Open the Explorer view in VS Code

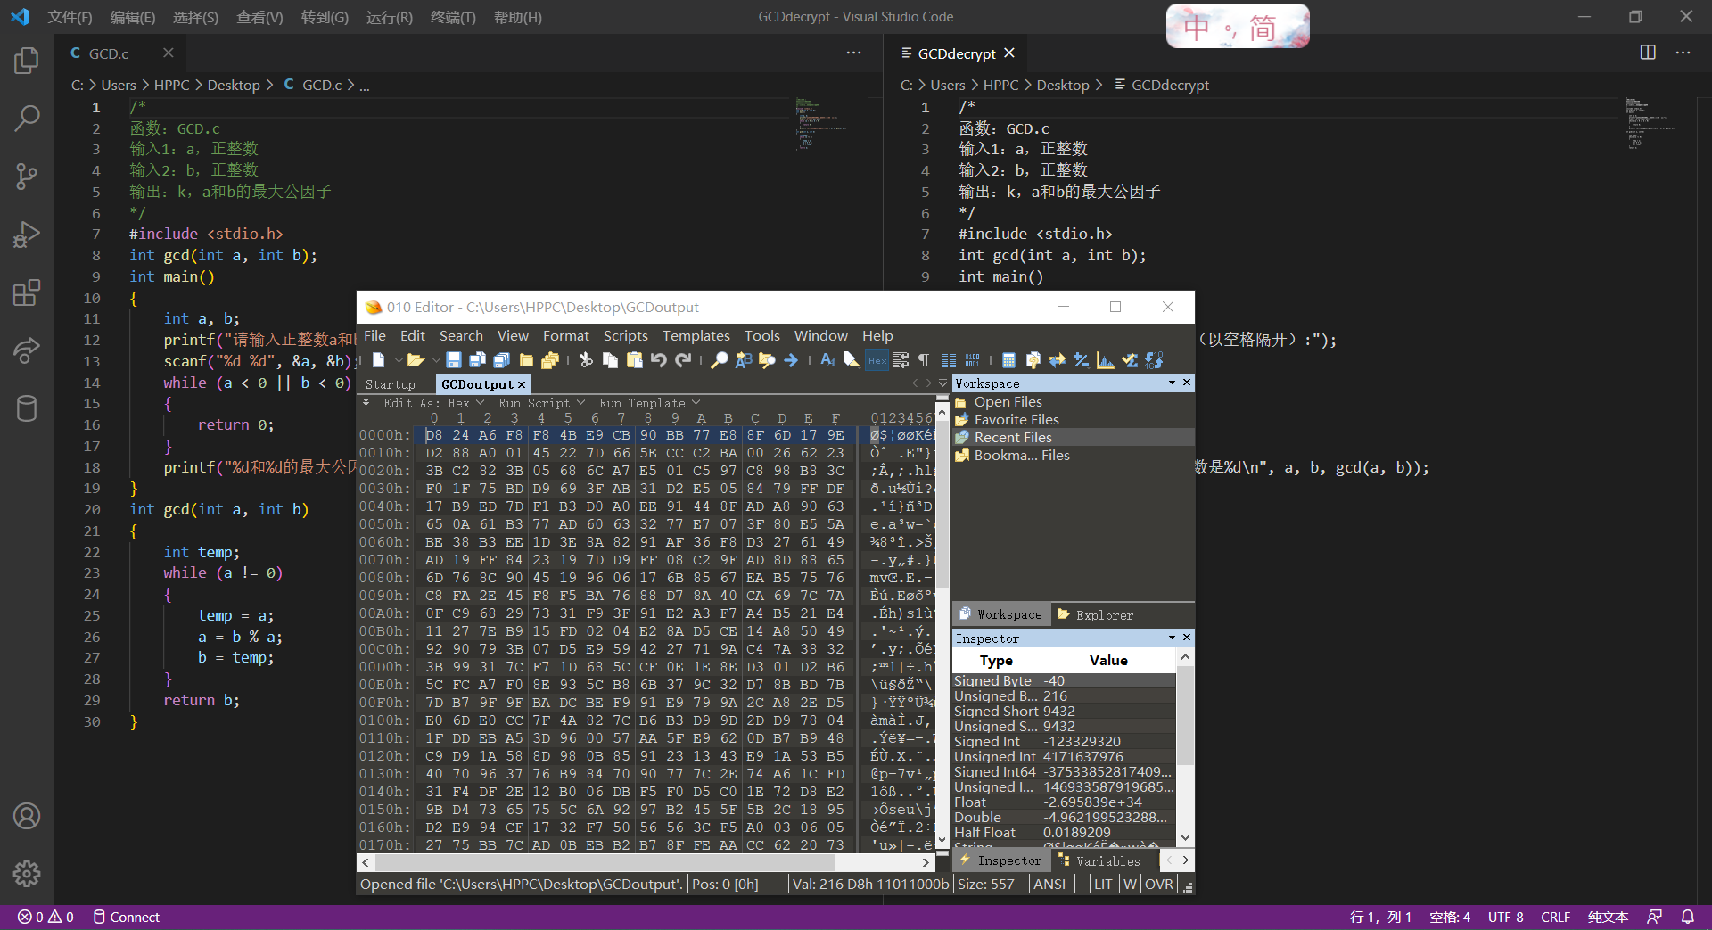pos(27,61)
